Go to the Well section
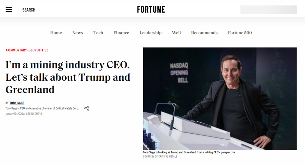 [x=176, y=33]
